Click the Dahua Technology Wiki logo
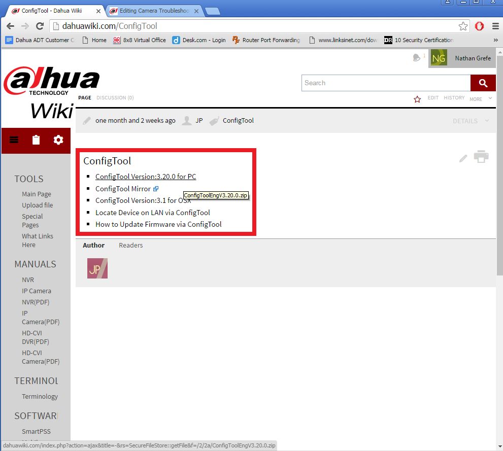The height and width of the screenshot is (451, 503). 51,93
